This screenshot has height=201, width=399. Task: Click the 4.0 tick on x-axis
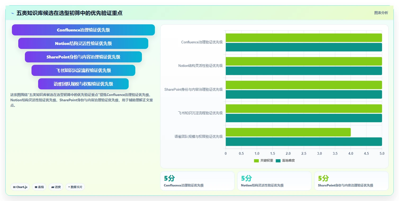click(351, 153)
